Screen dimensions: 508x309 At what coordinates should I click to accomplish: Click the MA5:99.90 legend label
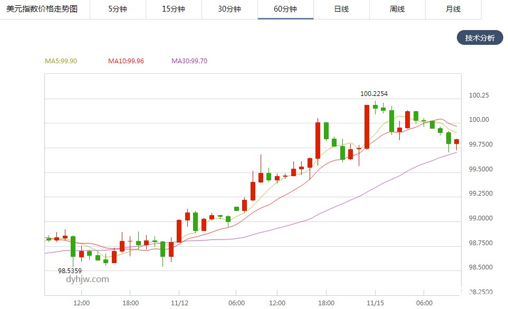click(61, 61)
